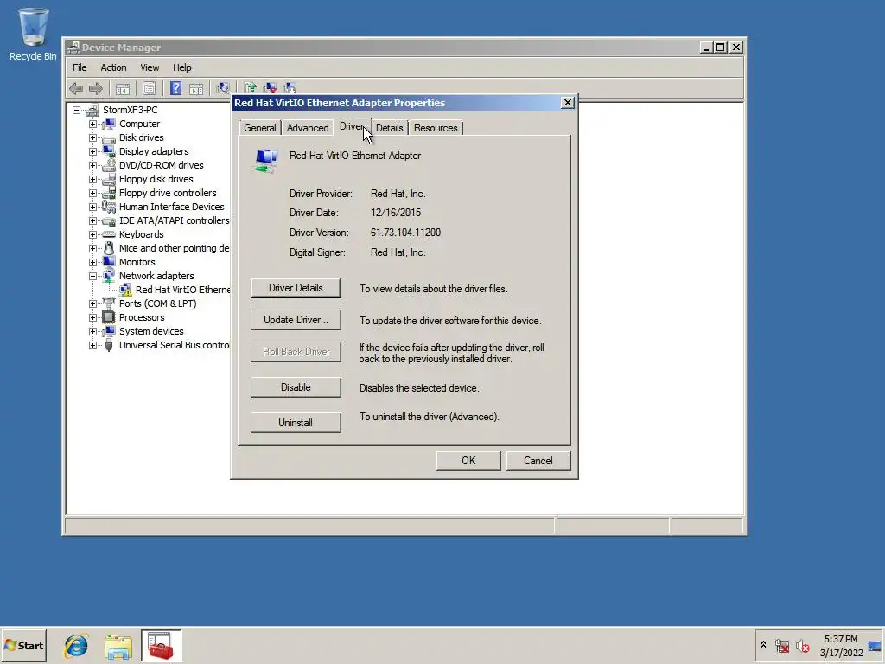Click the Show Desktop icon beside the clock

coord(875,646)
